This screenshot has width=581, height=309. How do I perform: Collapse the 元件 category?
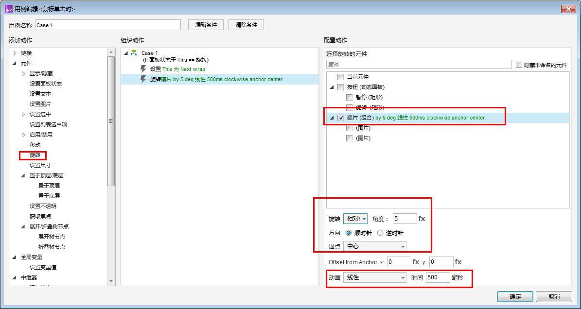point(15,64)
